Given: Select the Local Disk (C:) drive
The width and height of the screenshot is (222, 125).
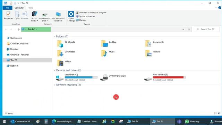Looking at the screenshot, I should click(77, 77).
